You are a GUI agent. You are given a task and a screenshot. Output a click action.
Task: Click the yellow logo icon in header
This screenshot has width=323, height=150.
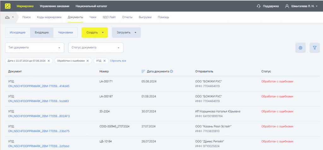click(x=8, y=6)
